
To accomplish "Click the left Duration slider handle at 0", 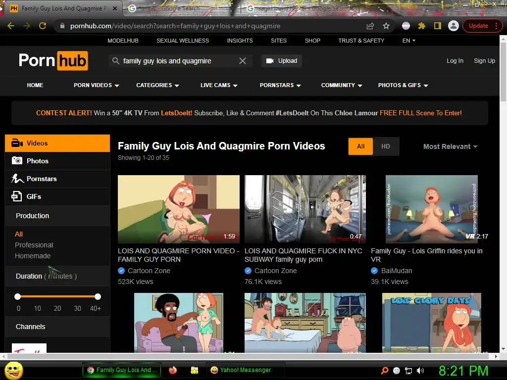I will tap(18, 296).
